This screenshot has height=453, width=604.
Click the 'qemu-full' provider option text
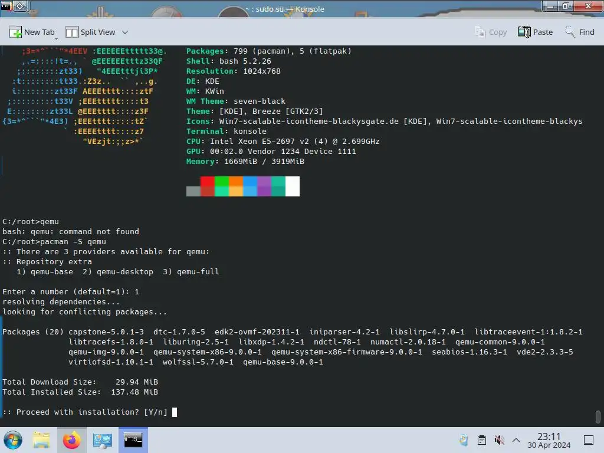coord(198,271)
